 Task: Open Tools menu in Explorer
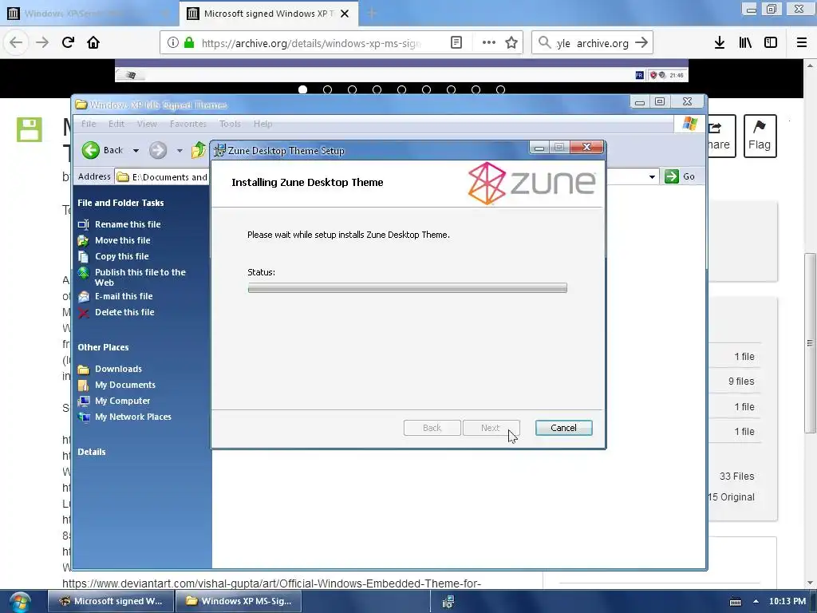click(230, 124)
